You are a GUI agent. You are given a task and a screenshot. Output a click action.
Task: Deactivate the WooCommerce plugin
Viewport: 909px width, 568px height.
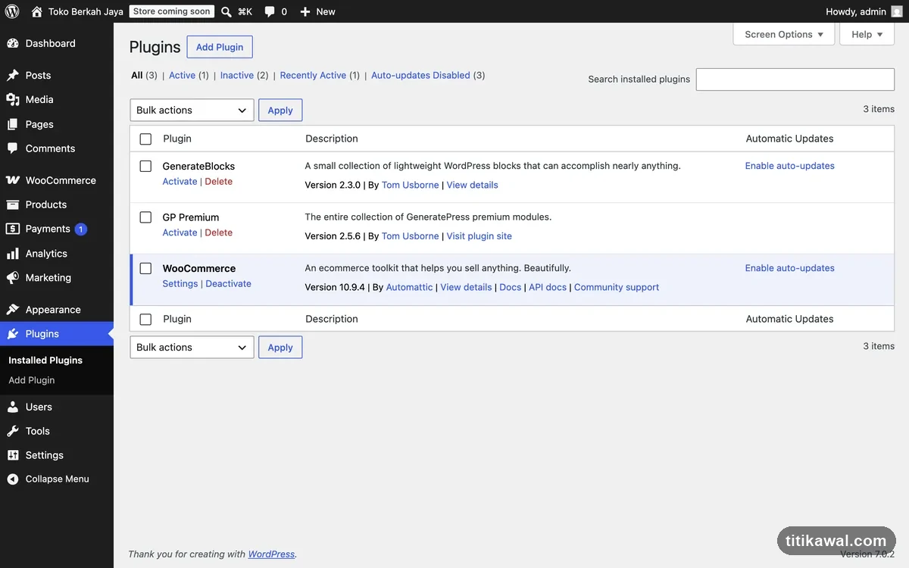pyautogui.click(x=228, y=283)
